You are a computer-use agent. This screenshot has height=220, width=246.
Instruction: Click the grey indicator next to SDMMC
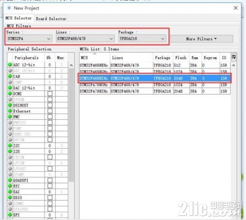10,203
